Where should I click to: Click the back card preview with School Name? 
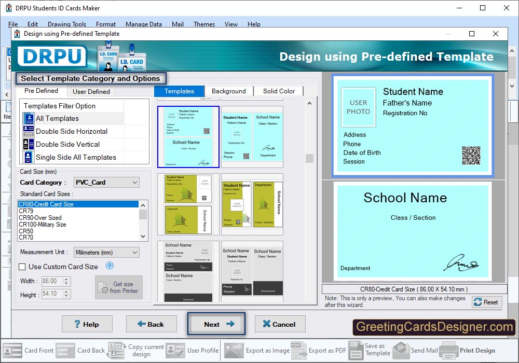pos(413,231)
